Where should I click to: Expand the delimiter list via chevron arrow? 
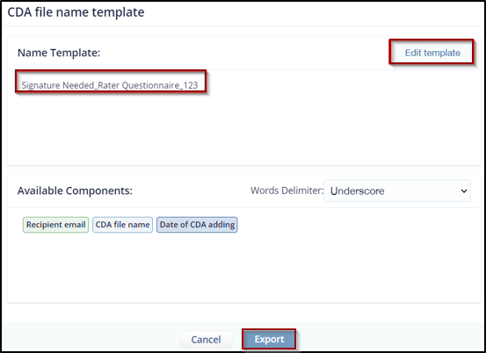click(464, 191)
